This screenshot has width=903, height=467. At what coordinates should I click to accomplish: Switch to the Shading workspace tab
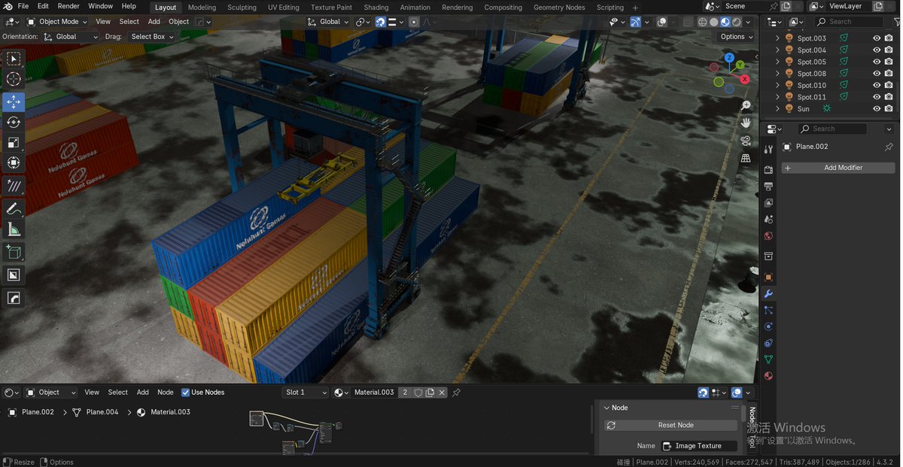click(376, 8)
